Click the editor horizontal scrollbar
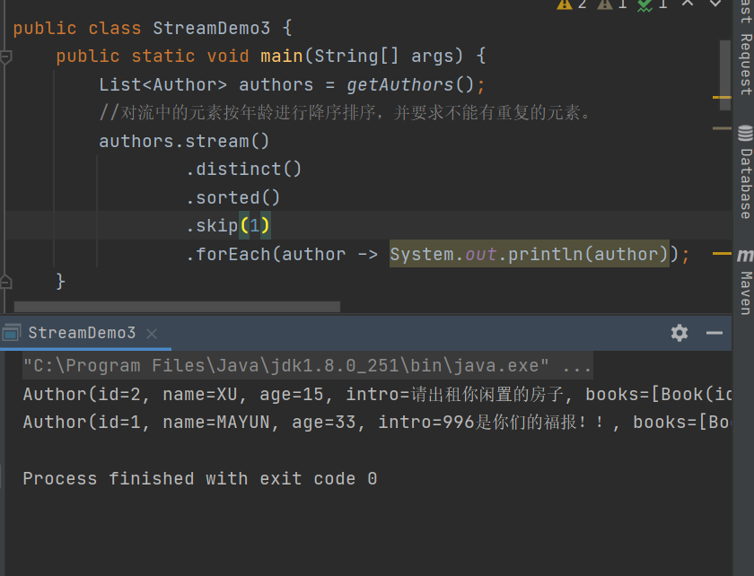This screenshot has height=576, width=754. [177, 307]
